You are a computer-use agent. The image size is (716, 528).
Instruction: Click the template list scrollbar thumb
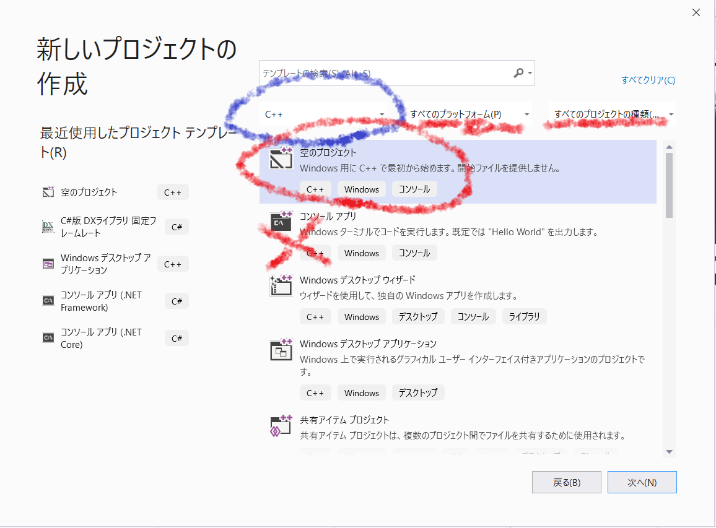point(669,185)
